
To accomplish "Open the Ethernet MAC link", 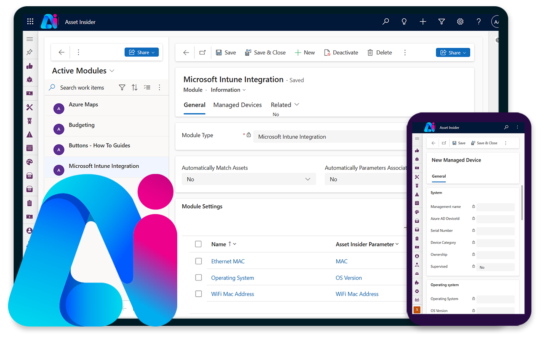I will coord(228,261).
